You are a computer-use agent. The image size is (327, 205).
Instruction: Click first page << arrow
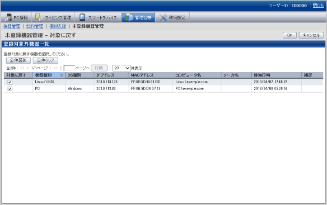tap(22, 68)
